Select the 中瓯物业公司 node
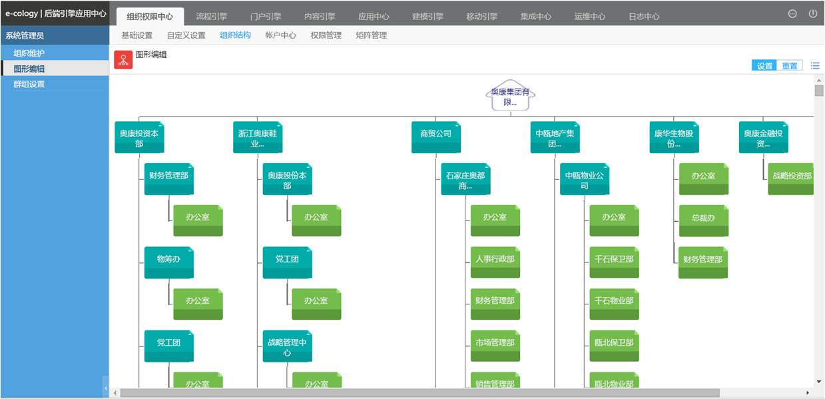Screen dimensions: 825x399 pos(585,180)
